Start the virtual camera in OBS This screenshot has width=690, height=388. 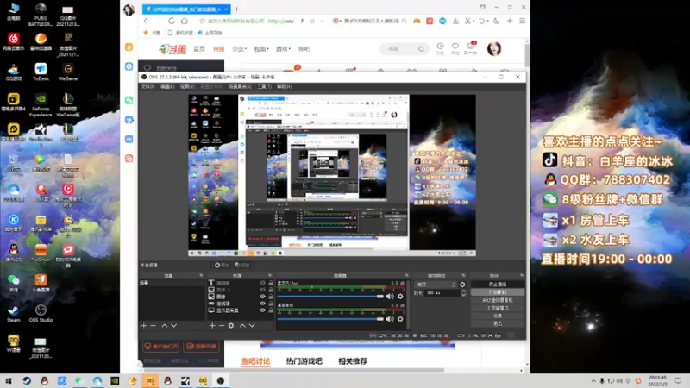[x=498, y=300]
